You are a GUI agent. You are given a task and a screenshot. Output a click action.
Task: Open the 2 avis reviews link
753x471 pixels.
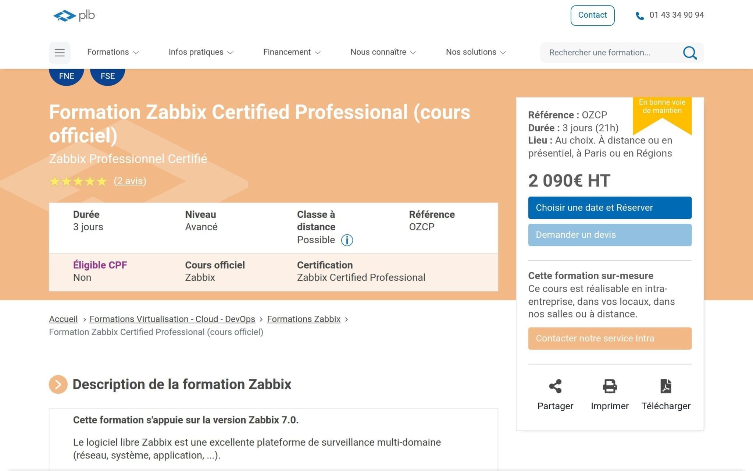click(x=130, y=181)
